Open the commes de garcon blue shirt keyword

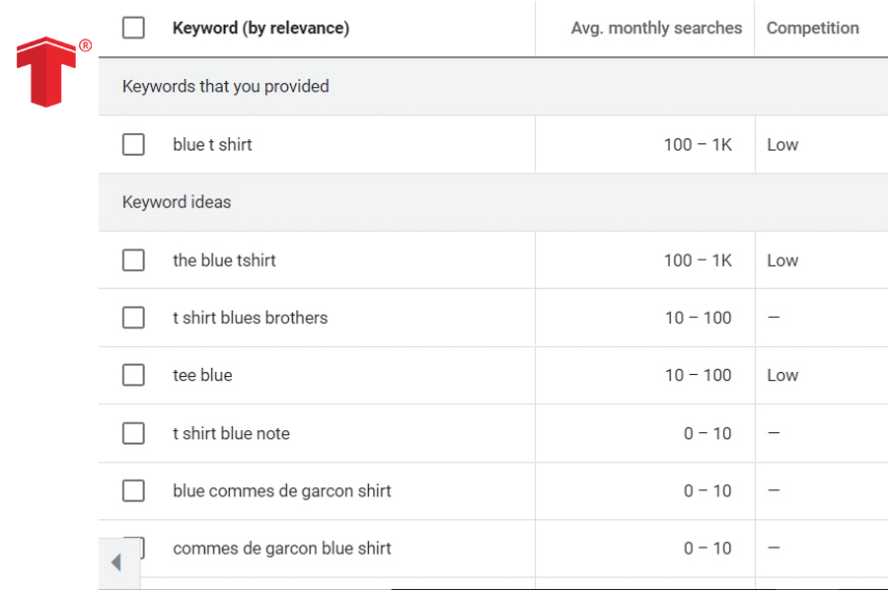[x=281, y=549]
